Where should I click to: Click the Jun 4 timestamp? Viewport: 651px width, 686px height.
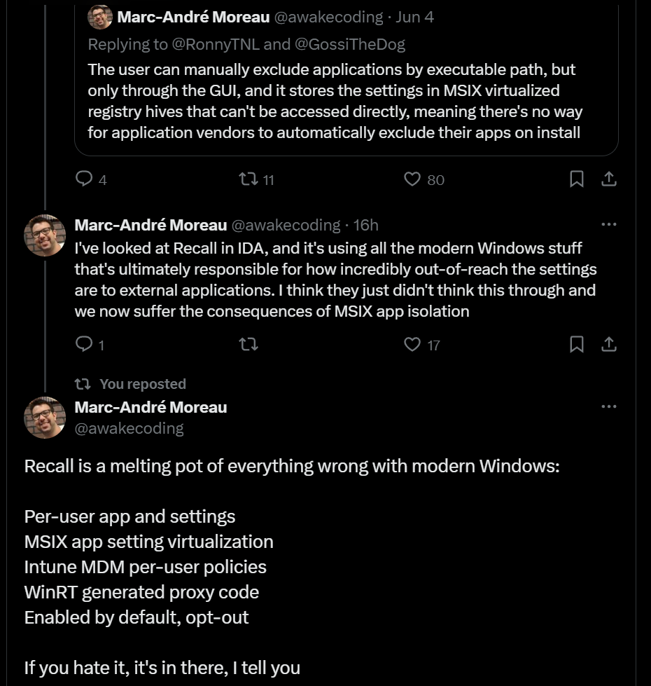tap(415, 18)
